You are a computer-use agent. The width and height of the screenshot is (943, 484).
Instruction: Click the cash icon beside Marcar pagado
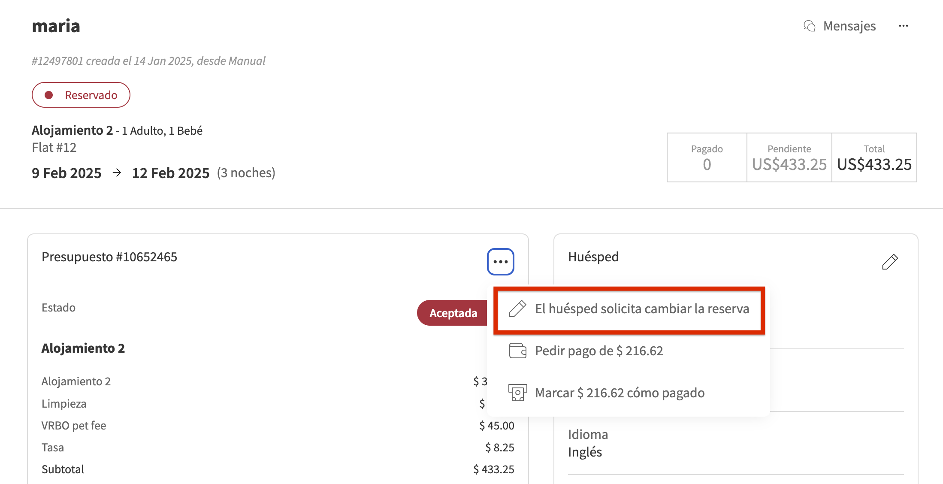pyautogui.click(x=518, y=393)
